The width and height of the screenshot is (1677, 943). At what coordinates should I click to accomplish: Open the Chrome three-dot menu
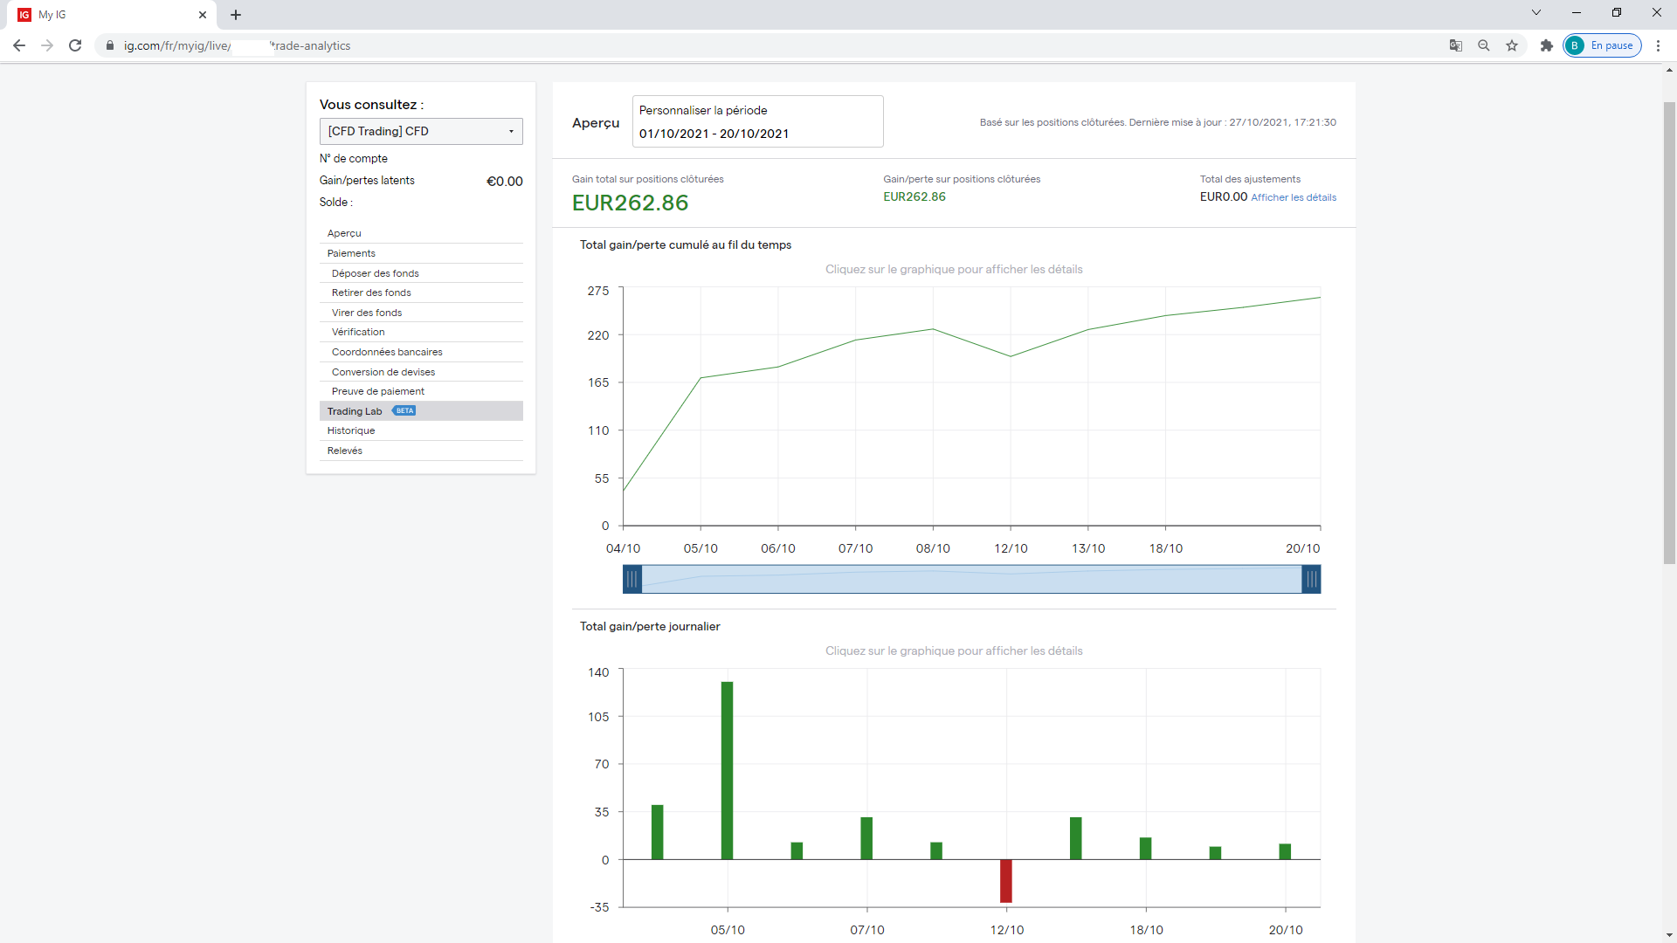click(x=1658, y=45)
